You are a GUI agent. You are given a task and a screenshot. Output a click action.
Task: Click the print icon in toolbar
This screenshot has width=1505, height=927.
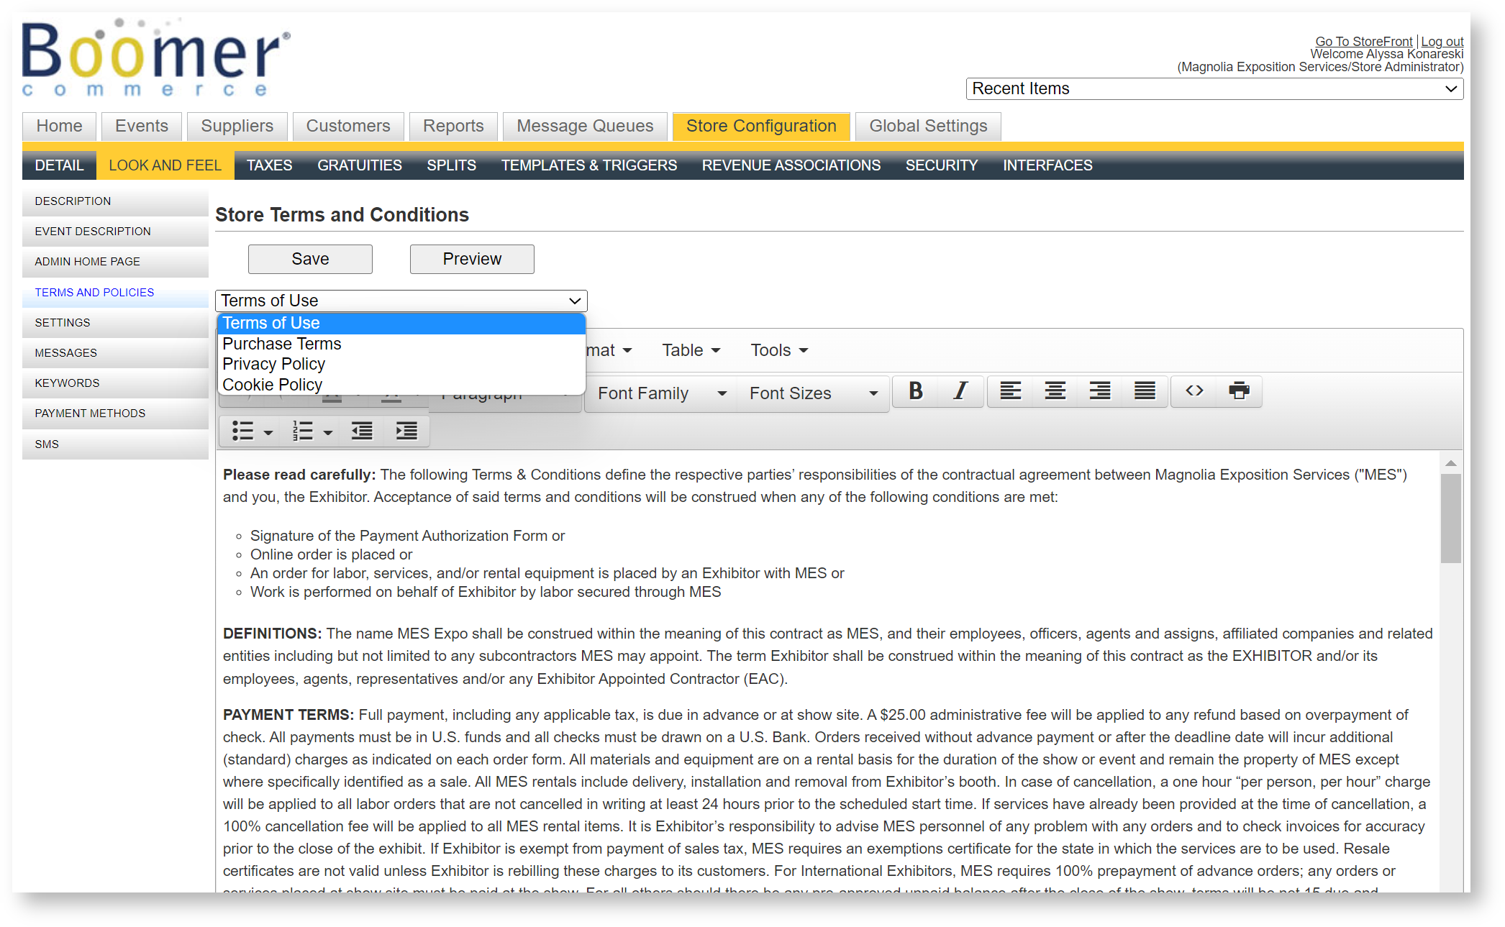click(1239, 391)
